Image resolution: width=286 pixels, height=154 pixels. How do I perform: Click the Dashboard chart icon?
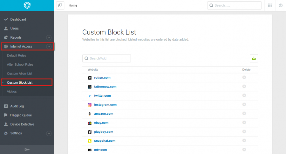point(6,19)
